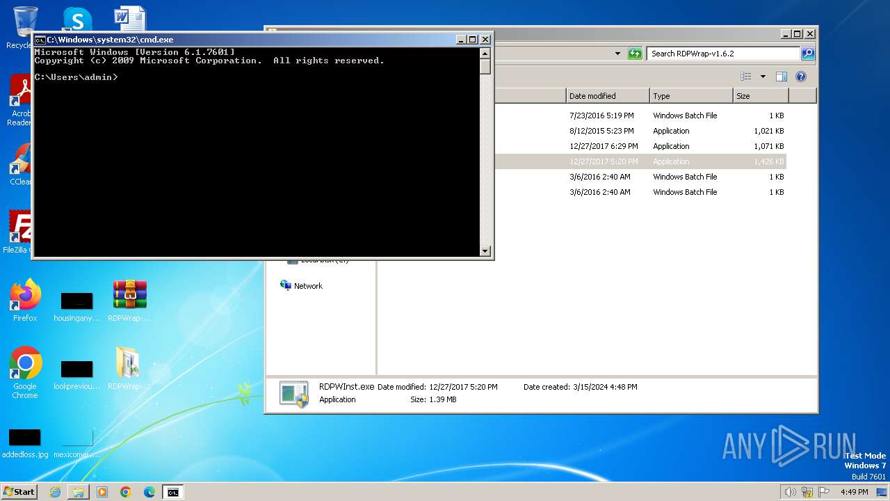Sort by the Type column header
The image size is (890, 501).
pos(691,96)
